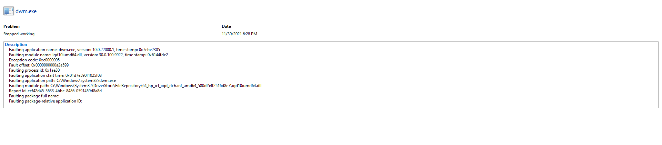The width and height of the screenshot is (662, 145).
Task: Click the Report Id line
Action: [55, 91]
